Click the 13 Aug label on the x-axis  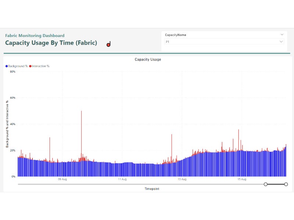(182, 179)
